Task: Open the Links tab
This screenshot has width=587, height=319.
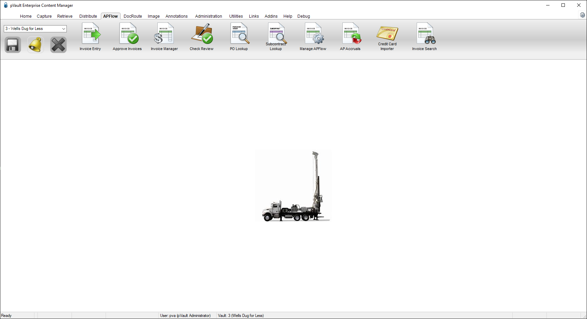Action: [x=254, y=16]
